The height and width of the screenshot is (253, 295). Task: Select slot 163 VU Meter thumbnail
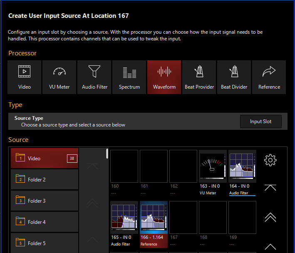213,166
